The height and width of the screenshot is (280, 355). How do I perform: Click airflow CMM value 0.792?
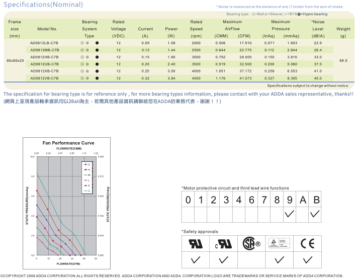coord(220,57)
